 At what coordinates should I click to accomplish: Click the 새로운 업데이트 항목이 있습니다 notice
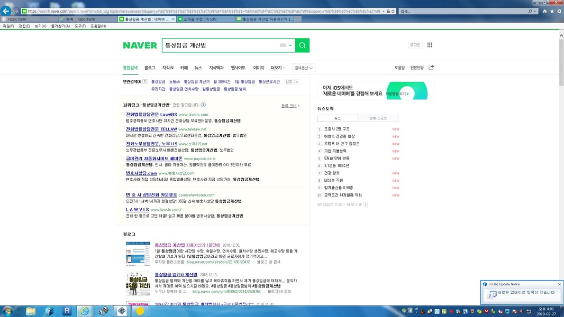click(526, 293)
